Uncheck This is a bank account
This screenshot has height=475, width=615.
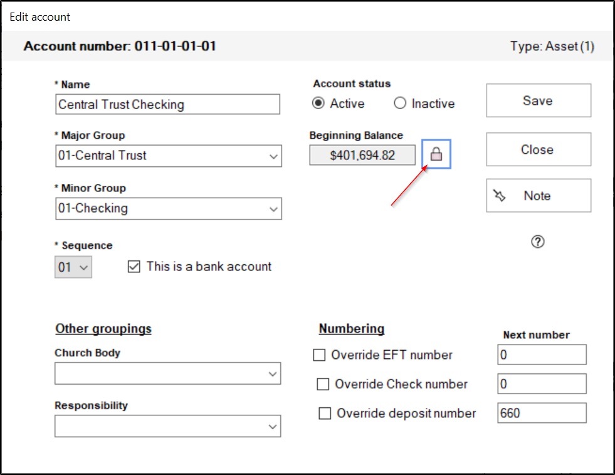pyautogui.click(x=134, y=267)
